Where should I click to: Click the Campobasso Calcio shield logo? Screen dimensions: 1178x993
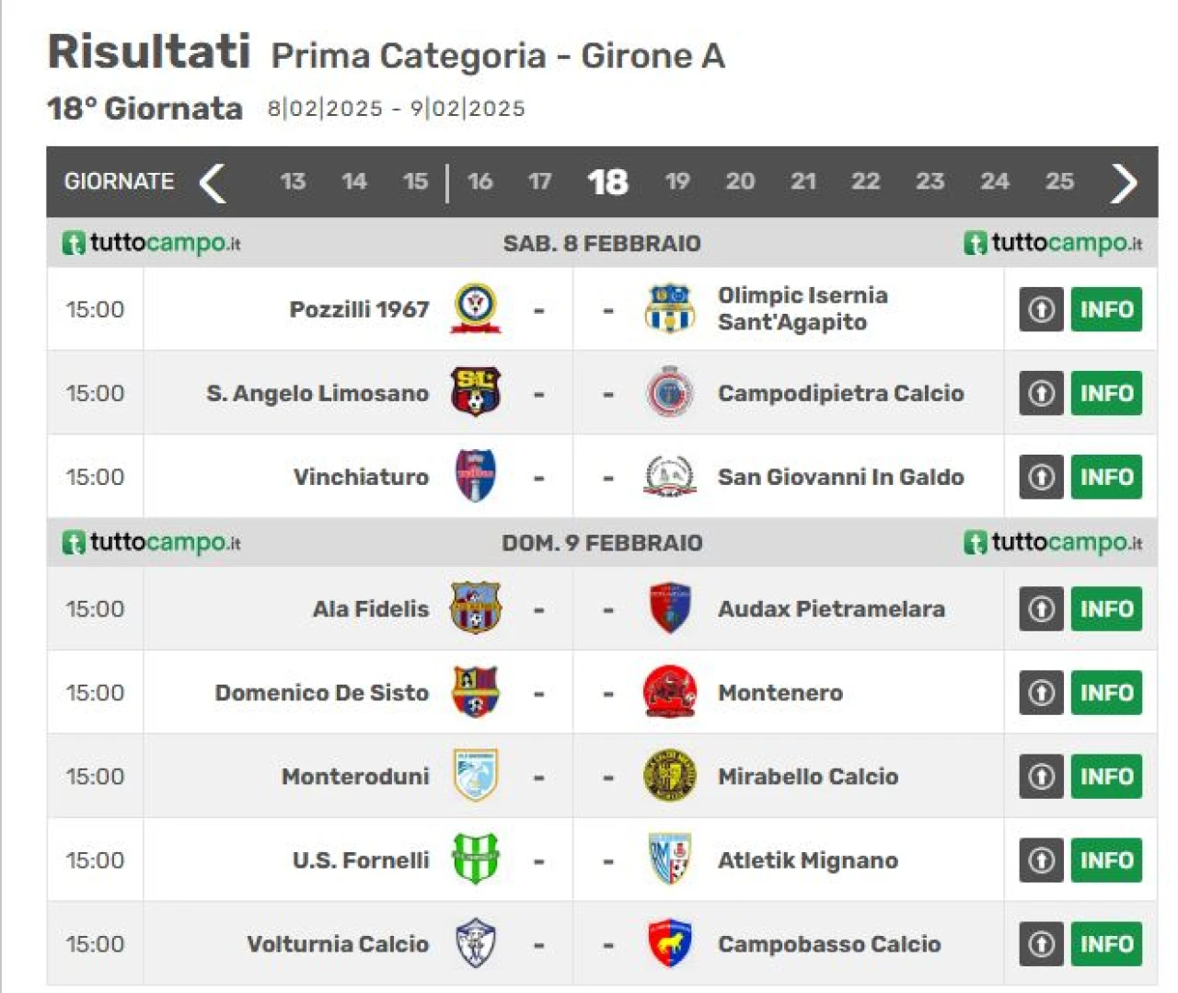(x=669, y=943)
